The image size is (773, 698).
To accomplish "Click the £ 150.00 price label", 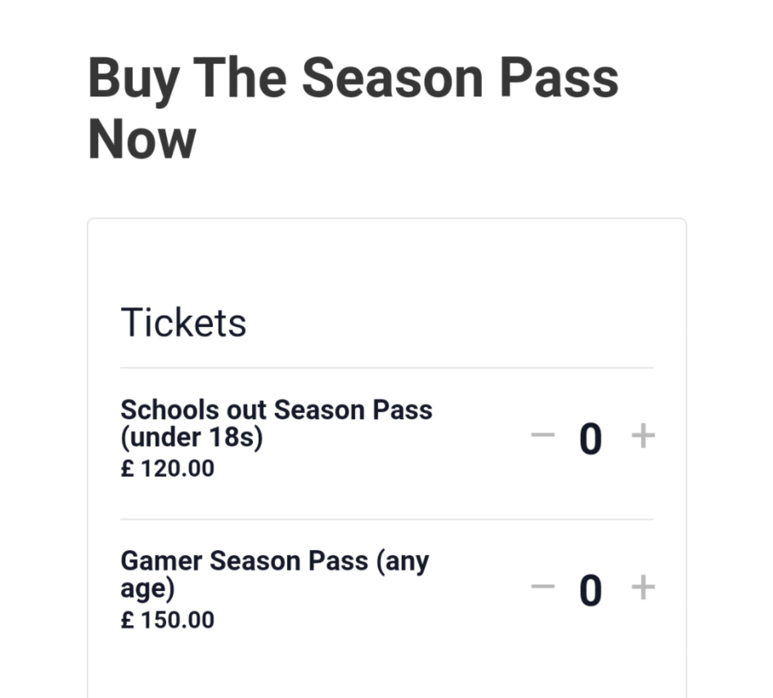I will (168, 620).
